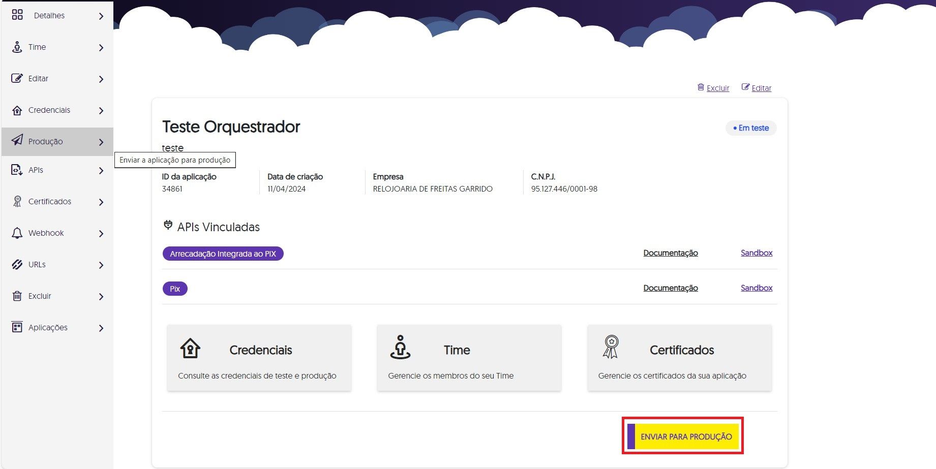The image size is (936, 469).
Task: Click the Editar link above the card
Action: pos(761,88)
